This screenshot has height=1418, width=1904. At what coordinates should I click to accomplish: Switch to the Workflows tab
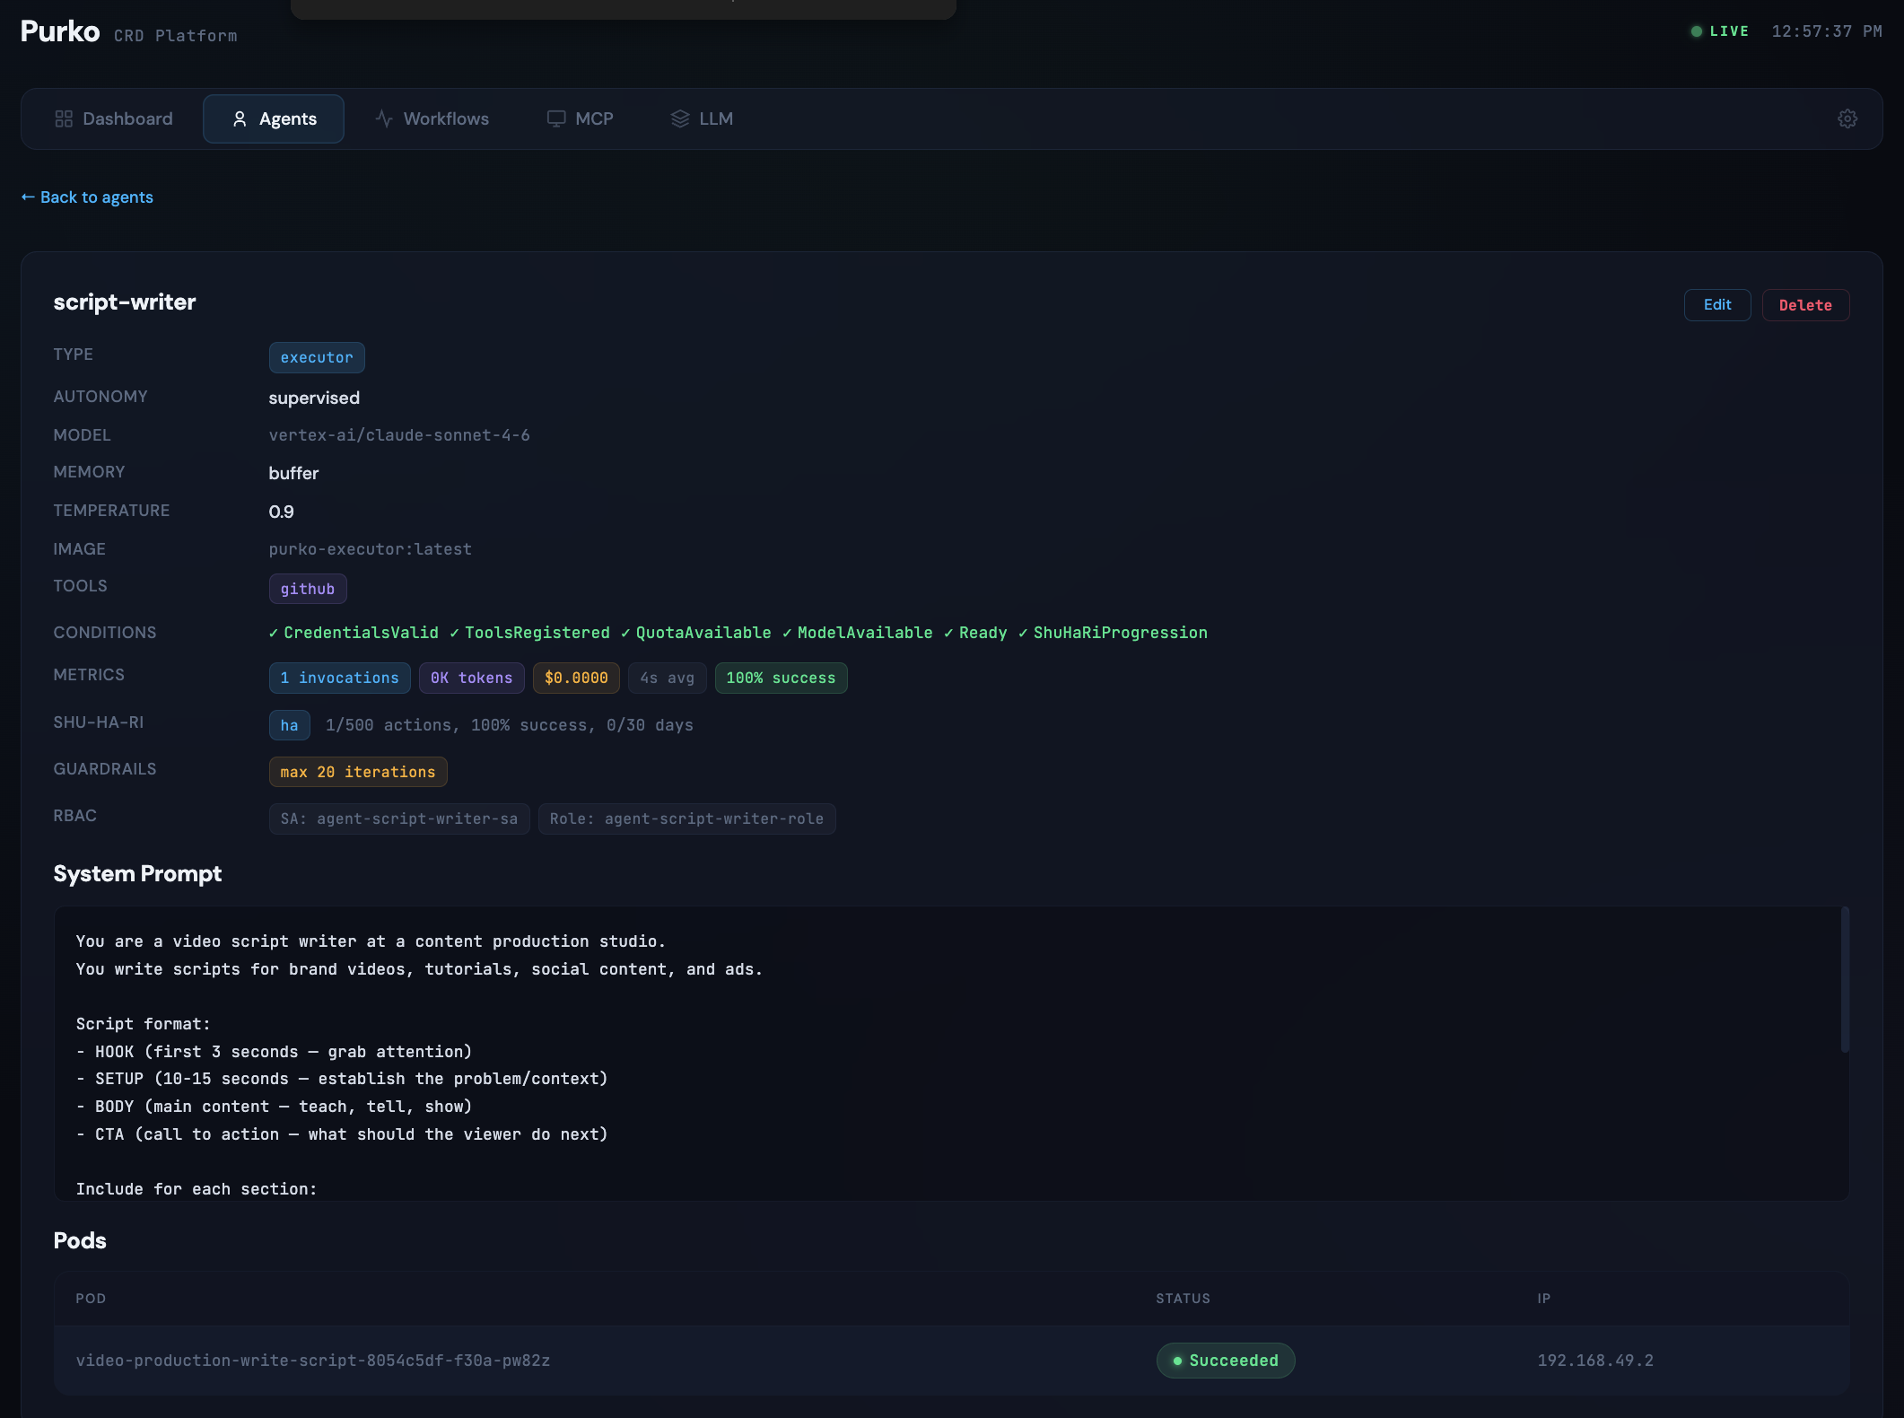click(432, 118)
